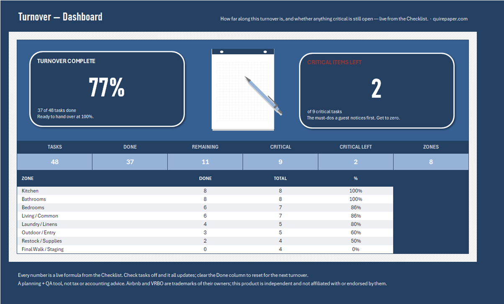Click 'Ready to hand over at 100%.' note
504x304 pixels.
[x=65, y=116]
